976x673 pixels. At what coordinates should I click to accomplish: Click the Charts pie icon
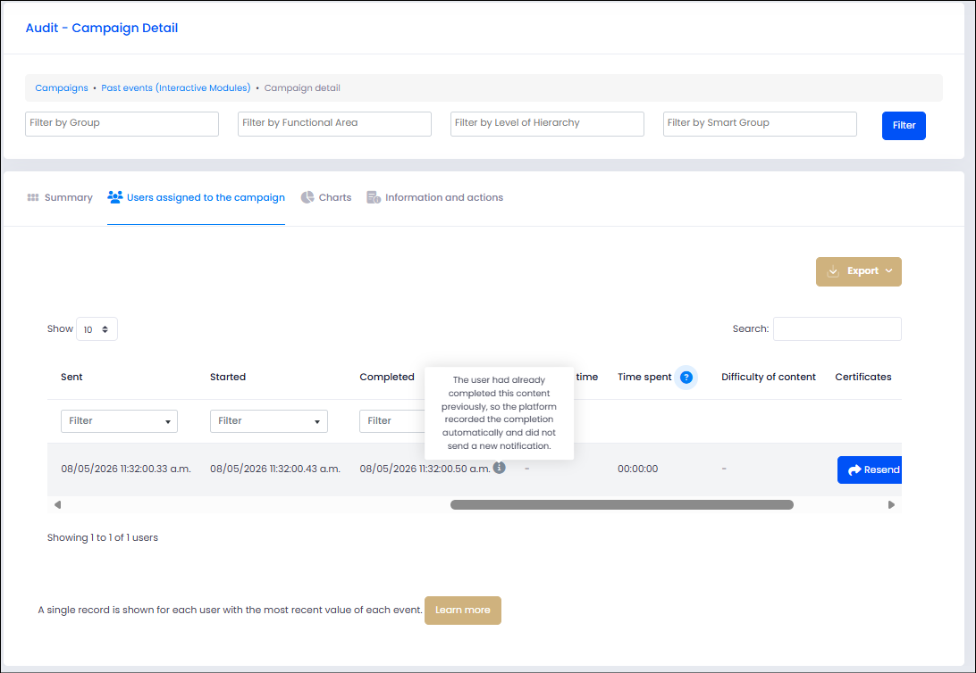(307, 197)
